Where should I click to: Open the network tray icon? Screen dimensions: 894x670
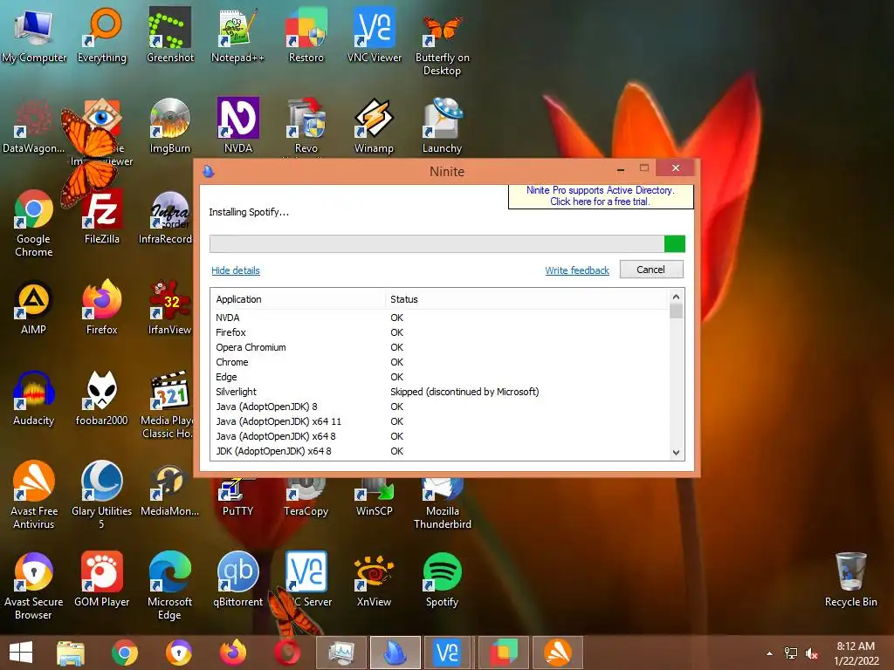[x=791, y=653]
